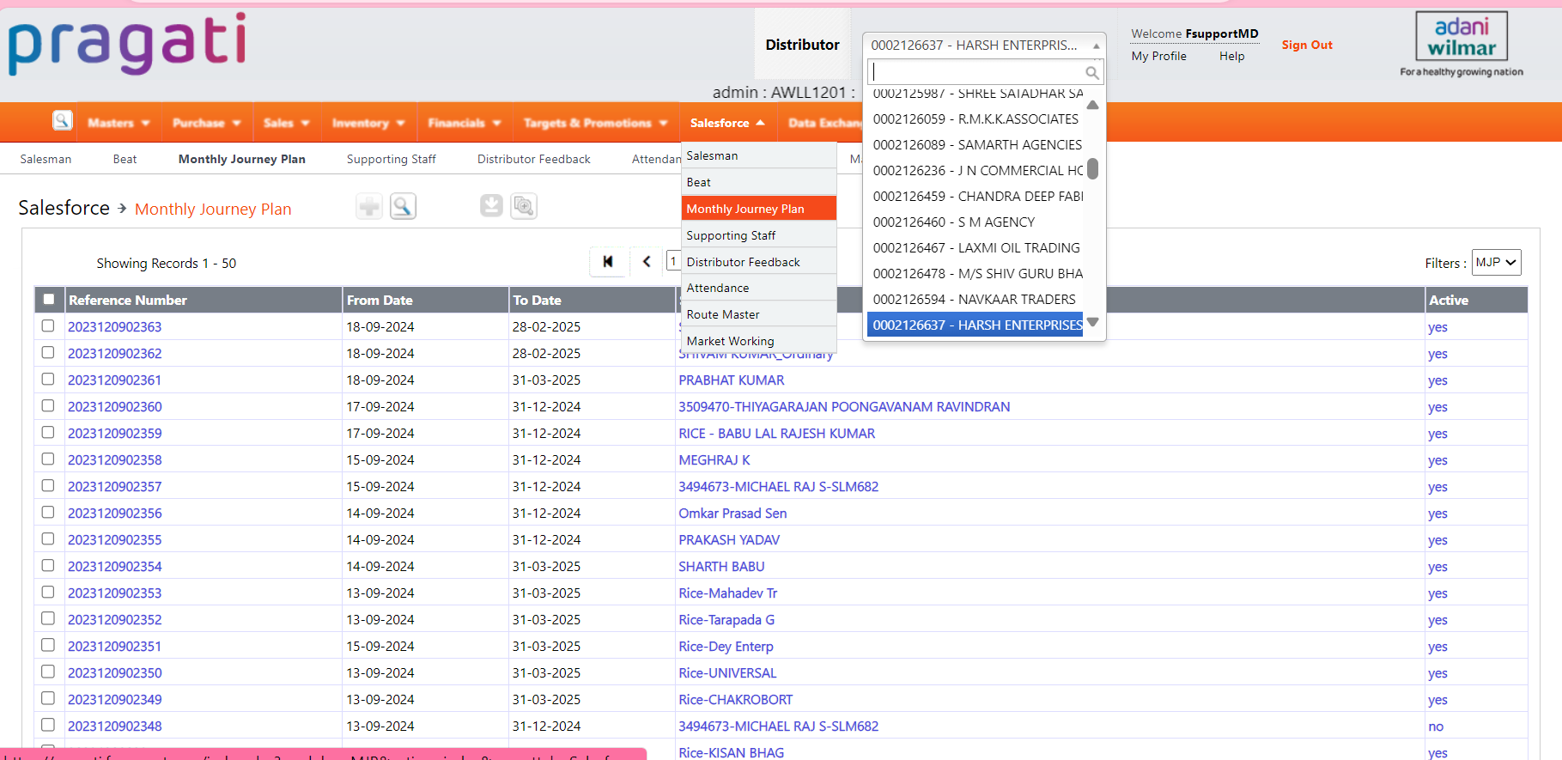The height and width of the screenshot is (760, 1562).
Task: Open the Help link
Action: tap(1231, 56)
